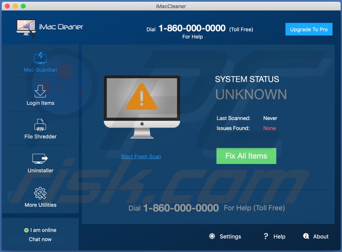Click the 'Last Scanned:' label
342x252 pixels.
click(x=233, y=118)
